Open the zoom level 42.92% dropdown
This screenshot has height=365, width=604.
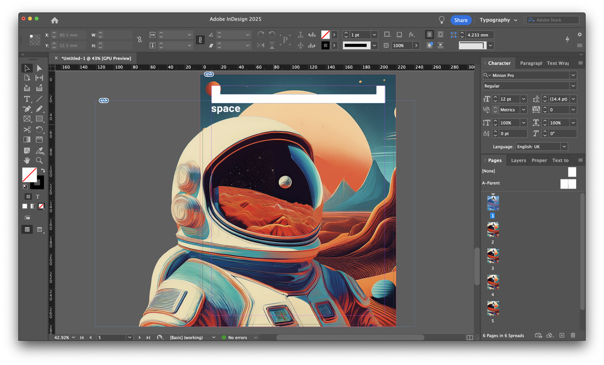(x=73, y=338)
